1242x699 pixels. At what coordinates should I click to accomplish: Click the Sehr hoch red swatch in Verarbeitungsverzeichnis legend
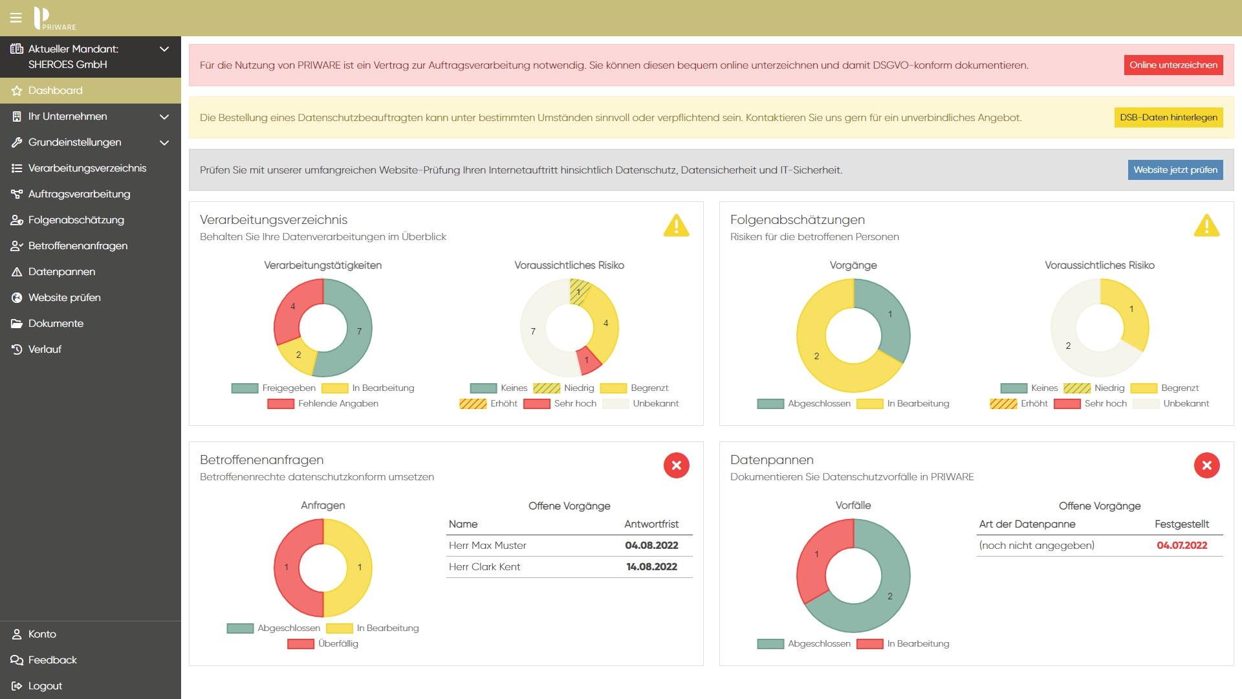pyautogui.click(x=536, y=404)
